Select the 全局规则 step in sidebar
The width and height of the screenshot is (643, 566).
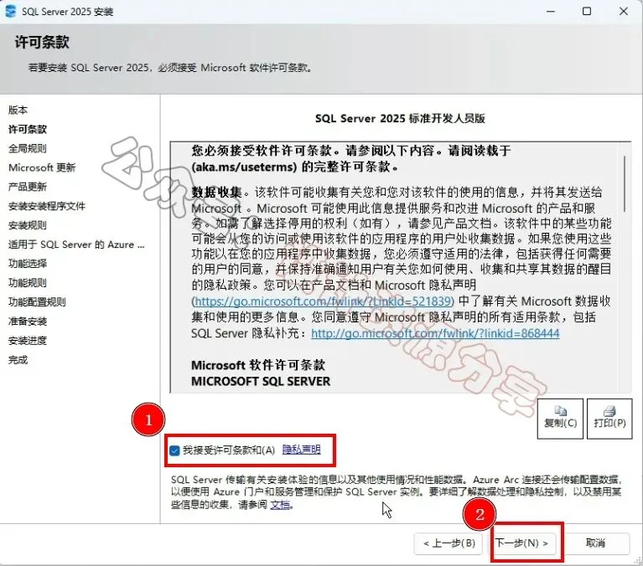coord(28,148)
